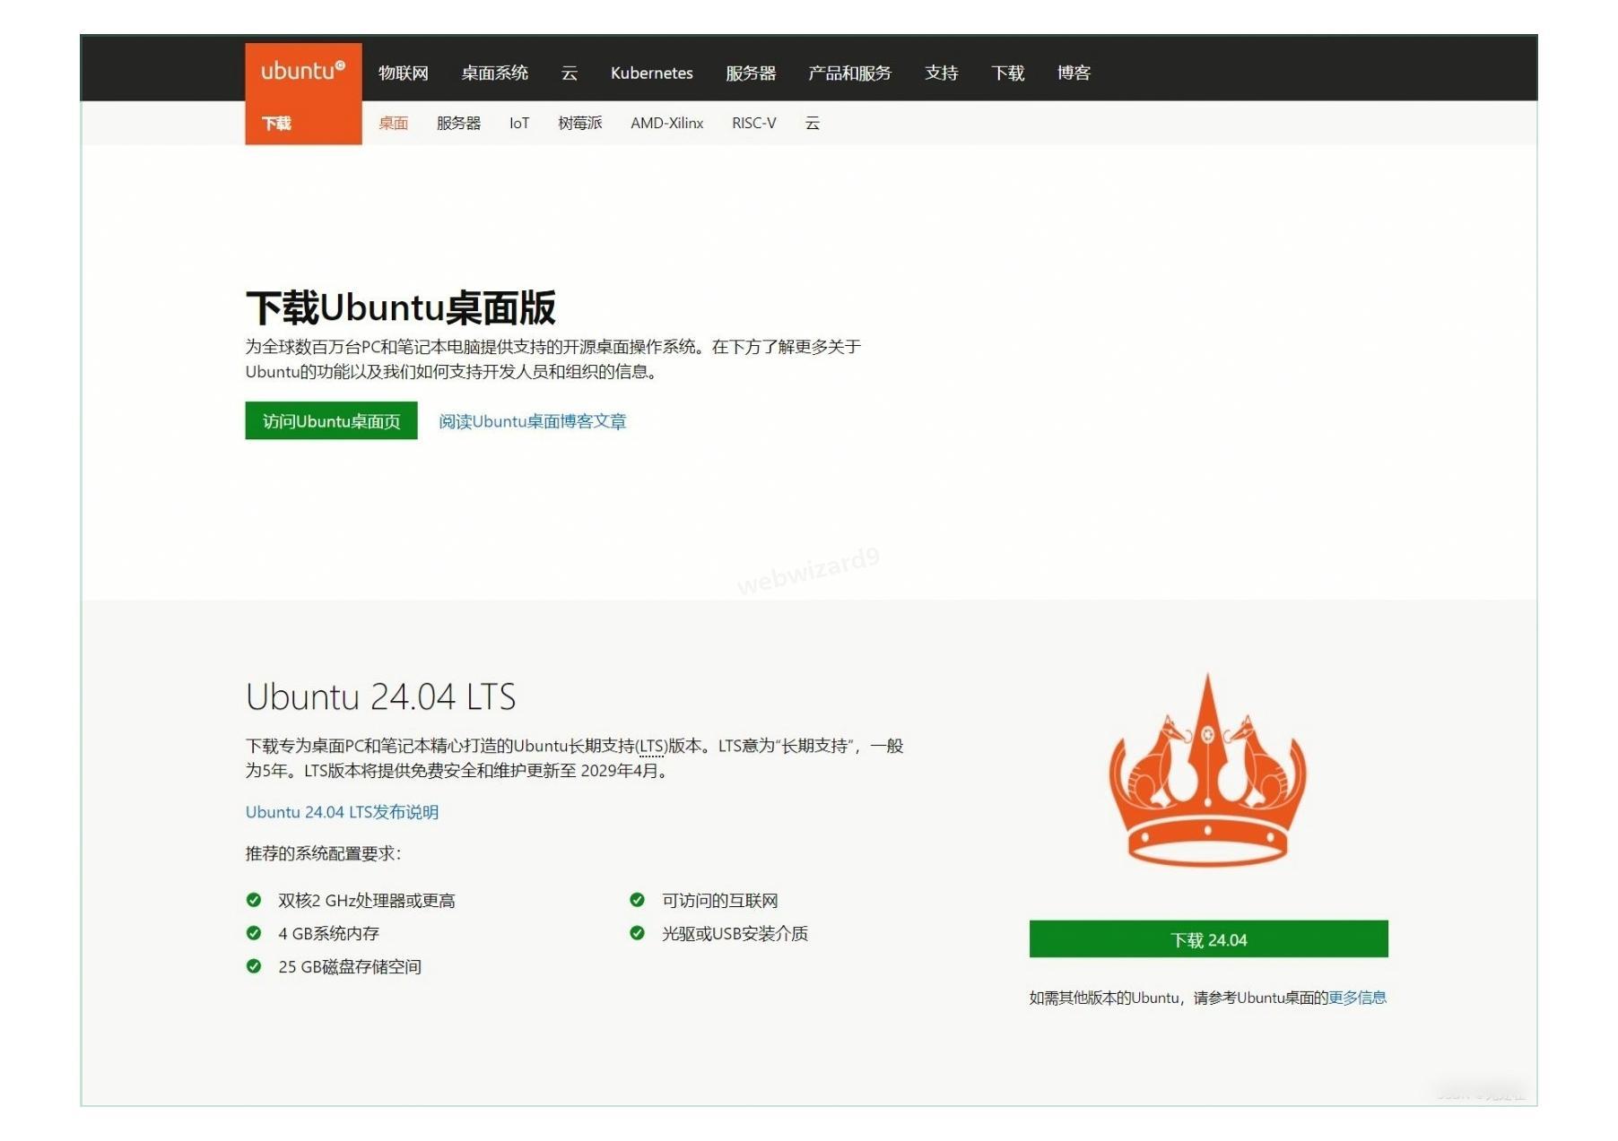Click the Ubuntu logo in header
1618x1141 pixels.
(303, 71)
